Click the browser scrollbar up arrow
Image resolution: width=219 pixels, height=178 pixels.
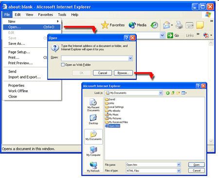[211, 43]
